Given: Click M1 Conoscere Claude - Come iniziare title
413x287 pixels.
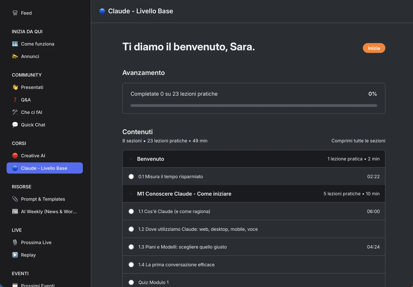Looking at the screenshot, I should 184,194.
